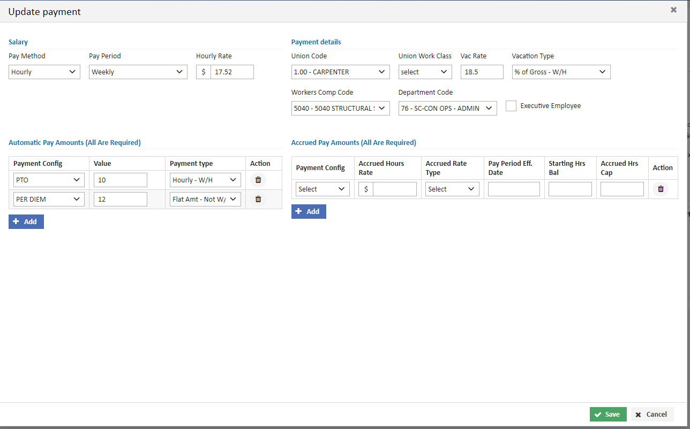Cancel the payment update
The height and width of the screenshot is (429, 690).
pyautogui.click(x=652, y=414)
